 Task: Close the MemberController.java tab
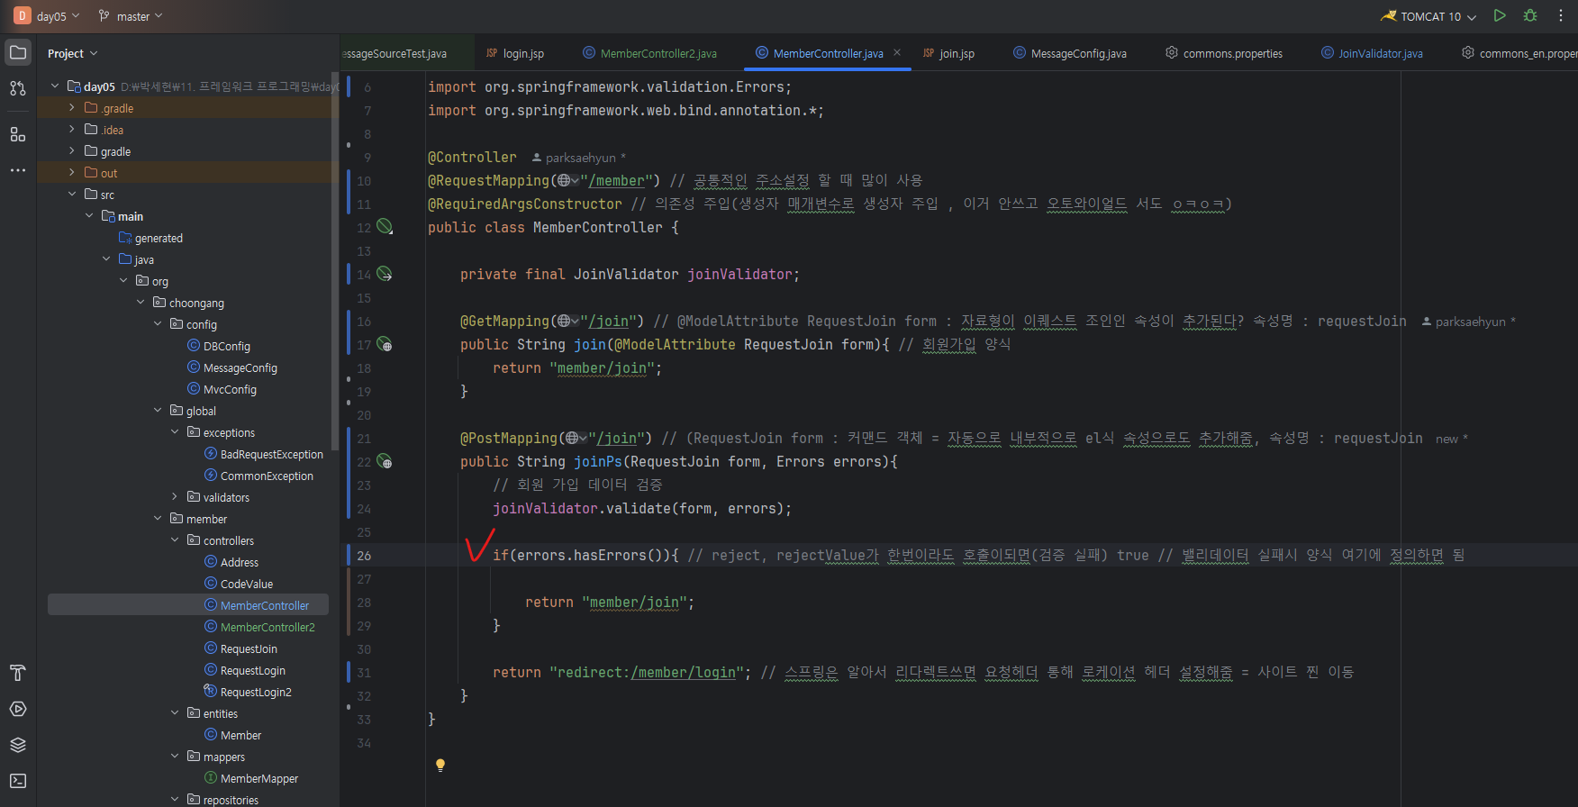[x=897, y=53]
